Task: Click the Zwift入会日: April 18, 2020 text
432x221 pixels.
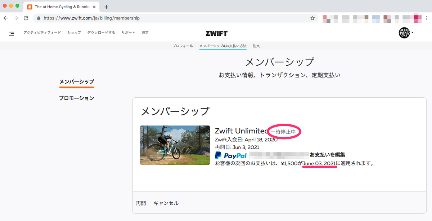Action: pos(246,140)
